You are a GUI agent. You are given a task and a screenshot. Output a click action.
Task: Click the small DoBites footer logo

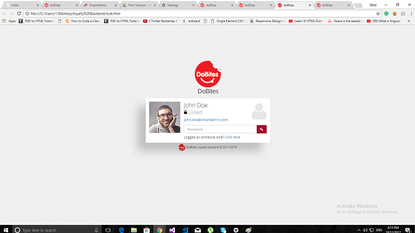tap(182, 147)
